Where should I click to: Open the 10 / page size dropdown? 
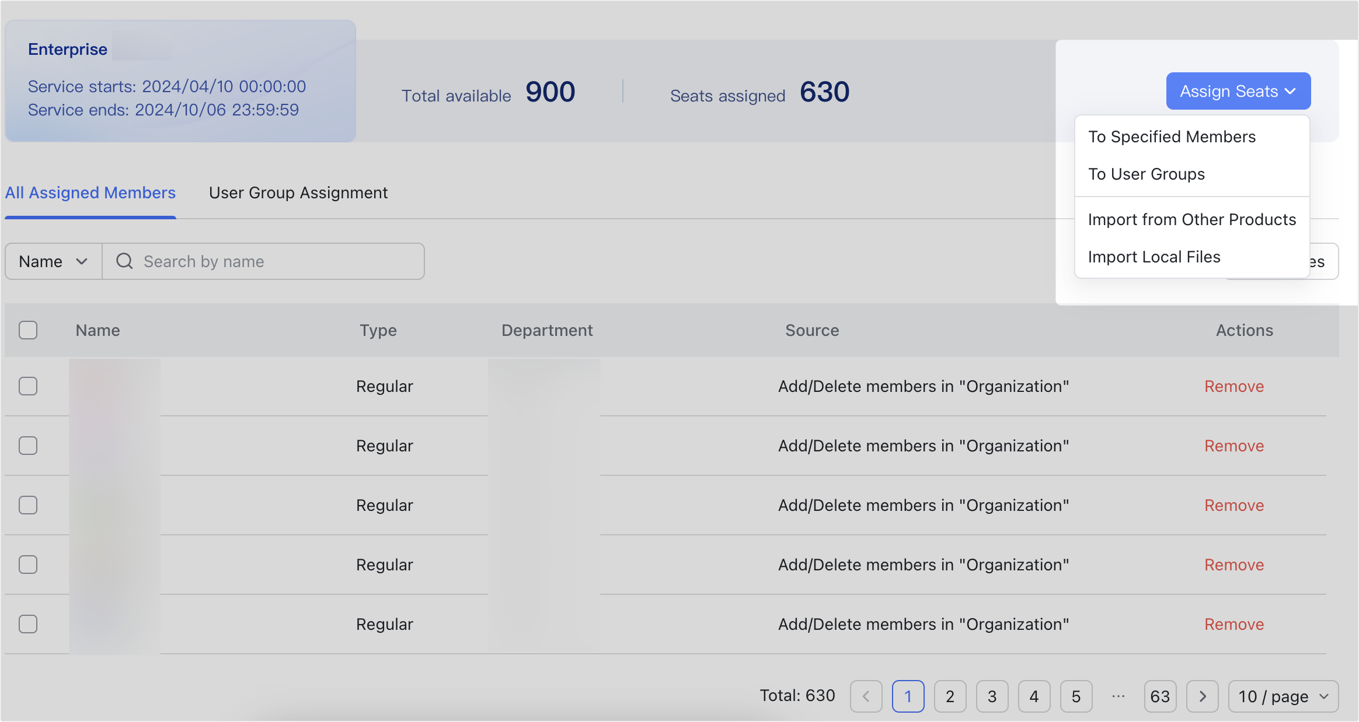1283,696
